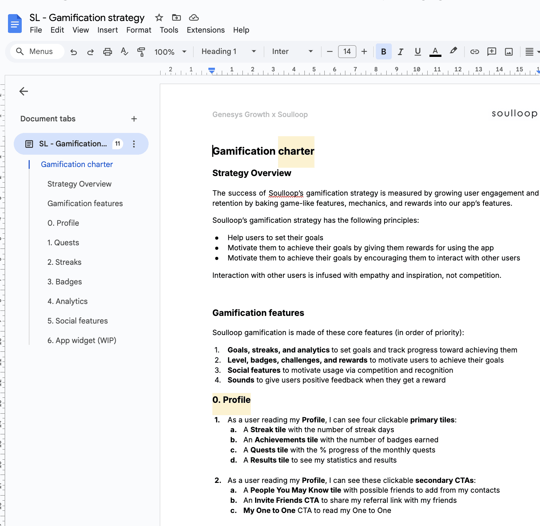Screen dimensions: 540x526
Task: Open the View menu
Action: click(x=80, y=30)
